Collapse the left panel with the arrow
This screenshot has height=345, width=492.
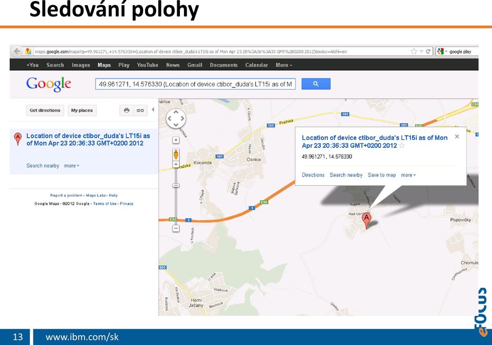coord(153,110)
